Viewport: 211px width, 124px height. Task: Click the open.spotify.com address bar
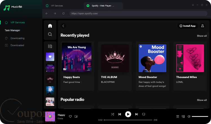coord(138,14)
